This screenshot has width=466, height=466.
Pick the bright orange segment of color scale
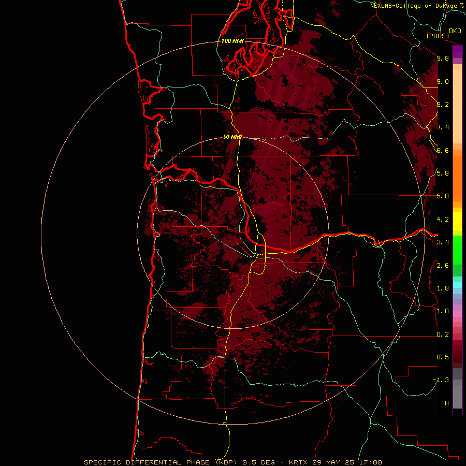[457, 179]
